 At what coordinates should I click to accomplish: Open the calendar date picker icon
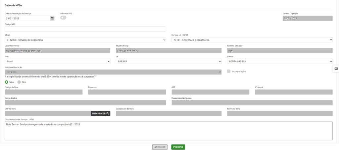(52, 19)
